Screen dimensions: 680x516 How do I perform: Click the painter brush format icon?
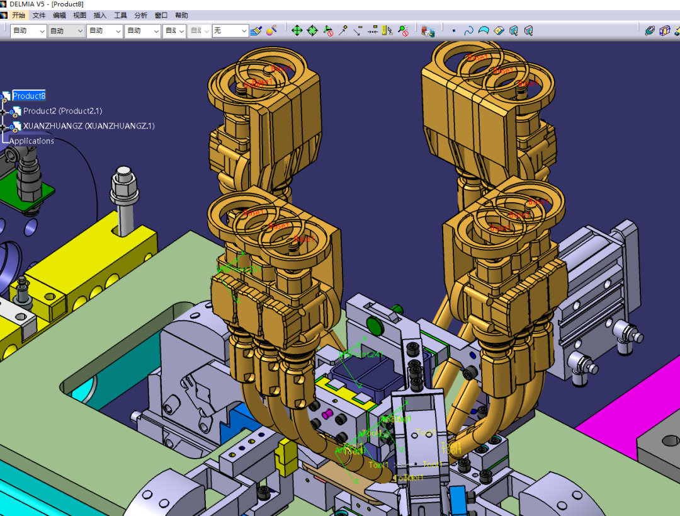click(256, 31)
